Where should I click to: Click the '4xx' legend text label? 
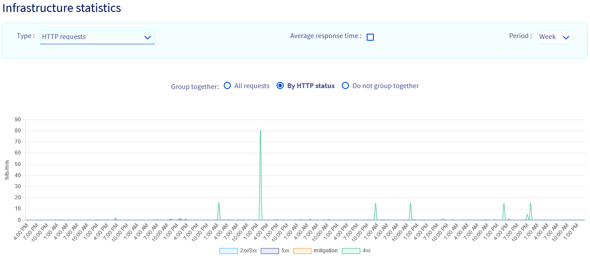[x=367, y=251]
